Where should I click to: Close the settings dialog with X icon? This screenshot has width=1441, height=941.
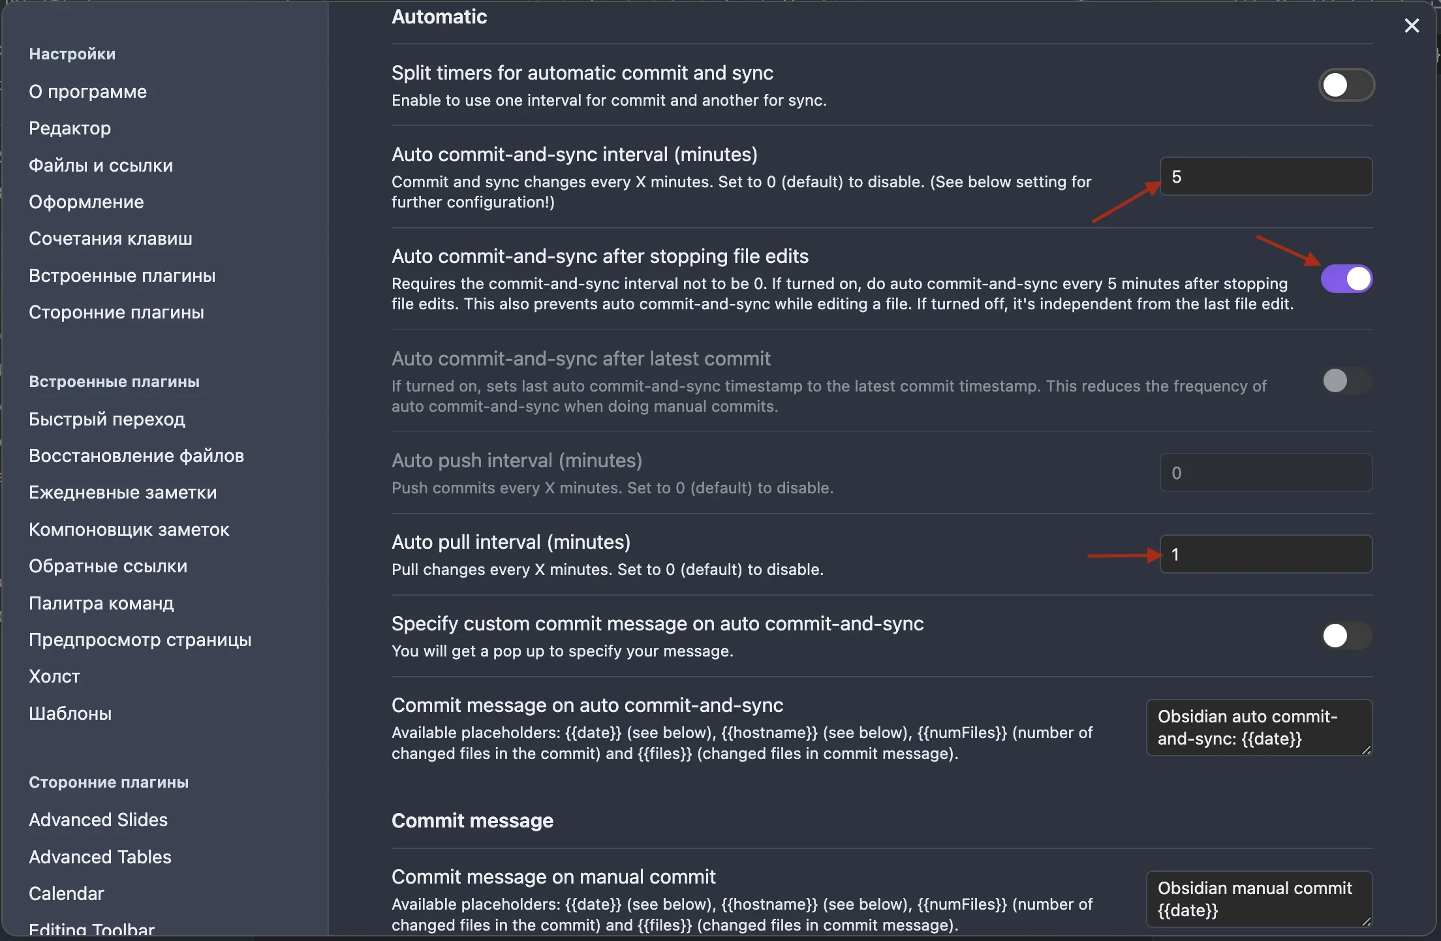click(x=1412, y=25)
